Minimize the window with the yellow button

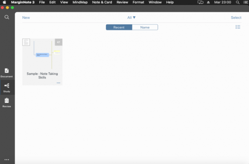(x=7, y=8)
